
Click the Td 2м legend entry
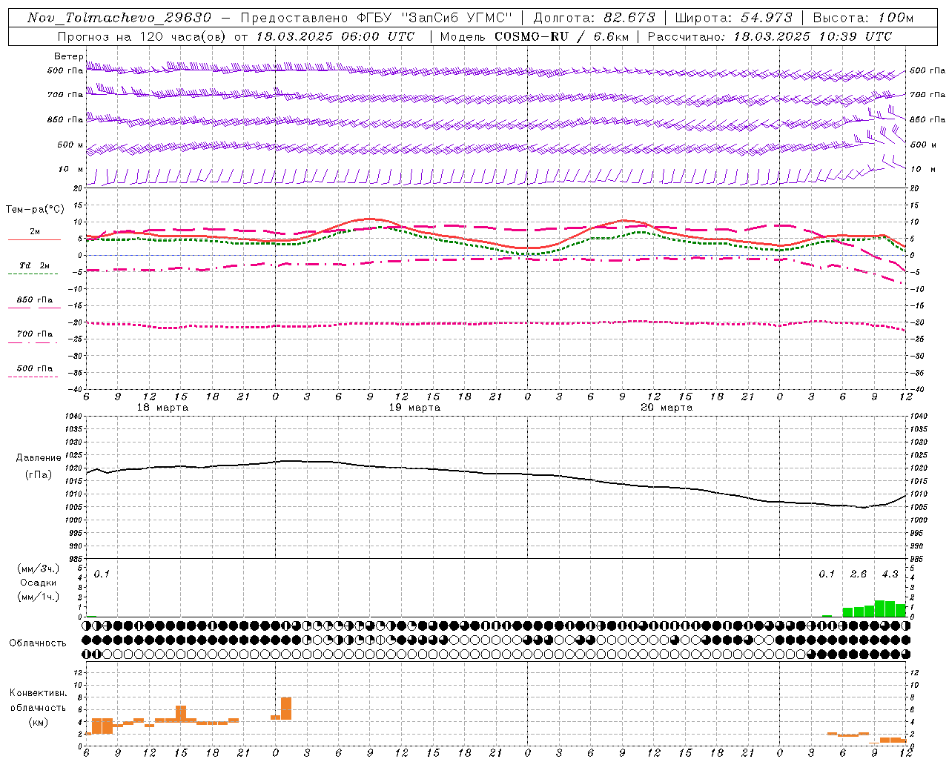tap(34, 265)
